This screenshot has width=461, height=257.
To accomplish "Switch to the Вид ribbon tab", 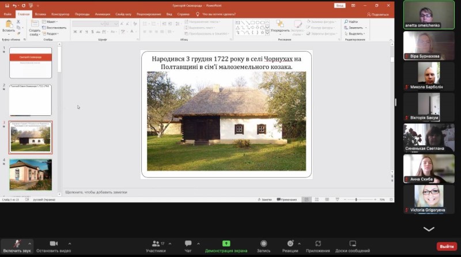I will tap(169, 14).
